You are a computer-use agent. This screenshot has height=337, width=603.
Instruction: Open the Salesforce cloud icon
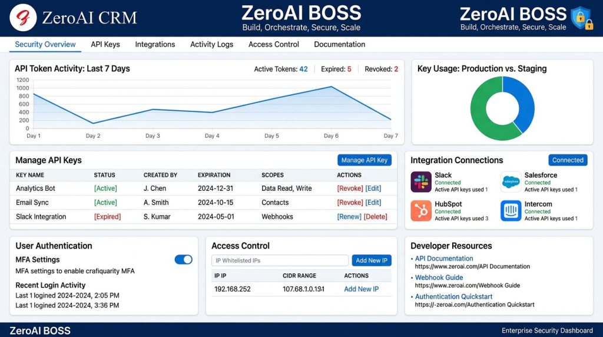point(511,181)
